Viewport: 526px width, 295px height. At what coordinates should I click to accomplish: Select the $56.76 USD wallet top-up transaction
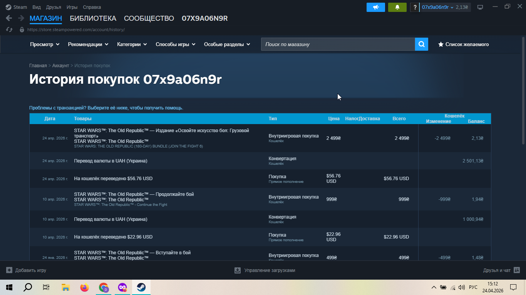pos(260,179)
